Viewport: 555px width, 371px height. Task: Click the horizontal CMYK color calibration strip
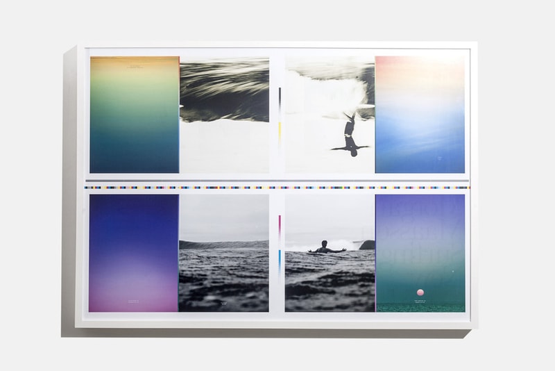[277, 188]
